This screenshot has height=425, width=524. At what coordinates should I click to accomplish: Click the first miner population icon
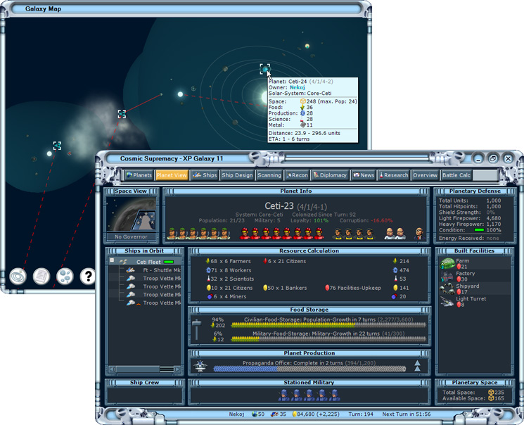338,234
